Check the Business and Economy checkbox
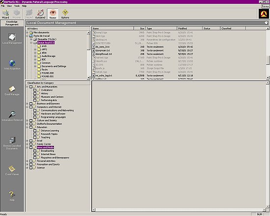The width and height of the screenshot is (270, 216). click(x=31, y=104)
